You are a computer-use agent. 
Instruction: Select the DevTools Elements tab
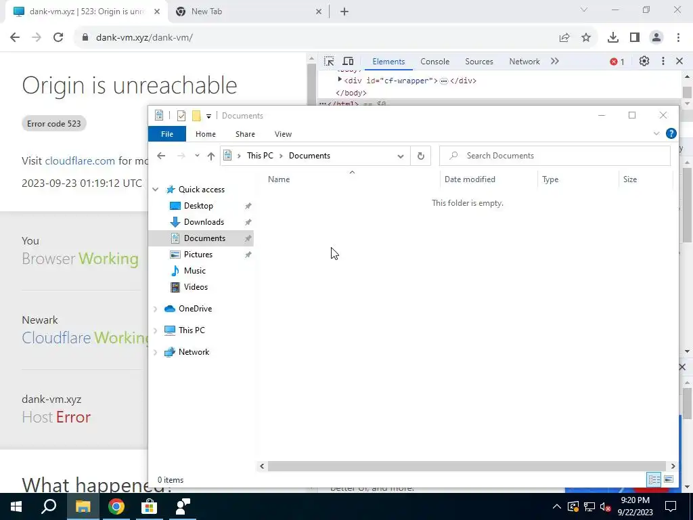(x=388, y=62)
